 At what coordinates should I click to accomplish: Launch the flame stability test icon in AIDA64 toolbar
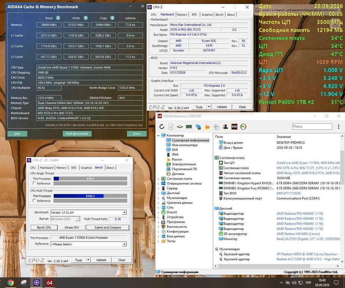tap(207, 126)
